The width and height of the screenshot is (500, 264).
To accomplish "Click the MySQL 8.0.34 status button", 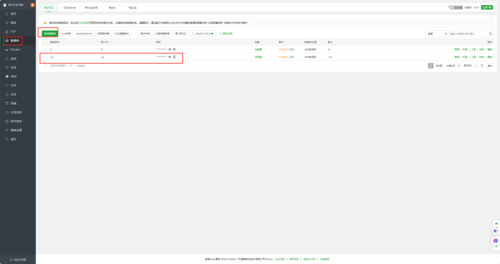I will (x=203, y=34).
